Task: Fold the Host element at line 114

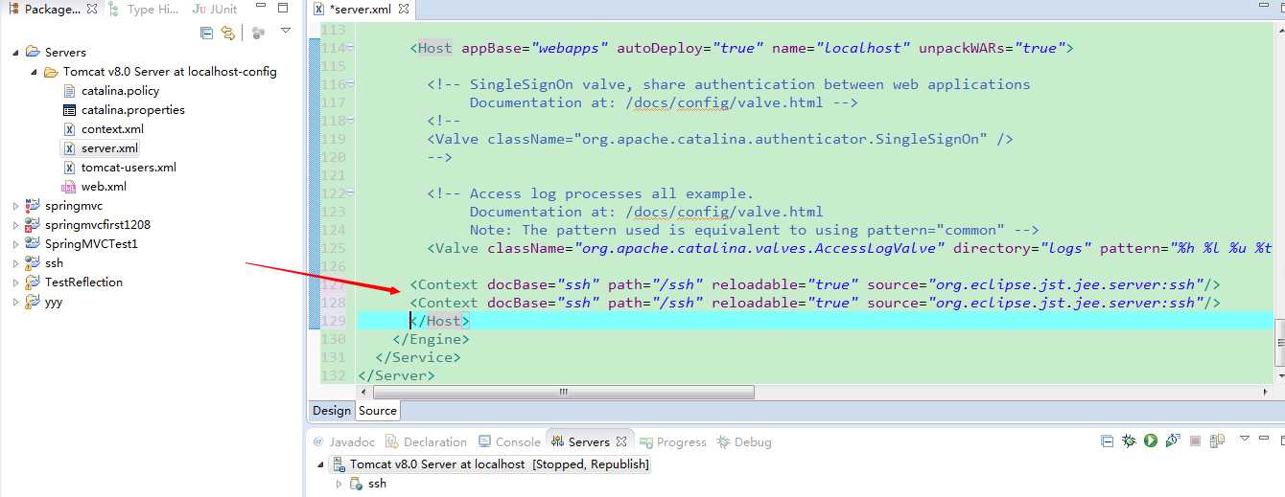Action: [x=351, y=48]
